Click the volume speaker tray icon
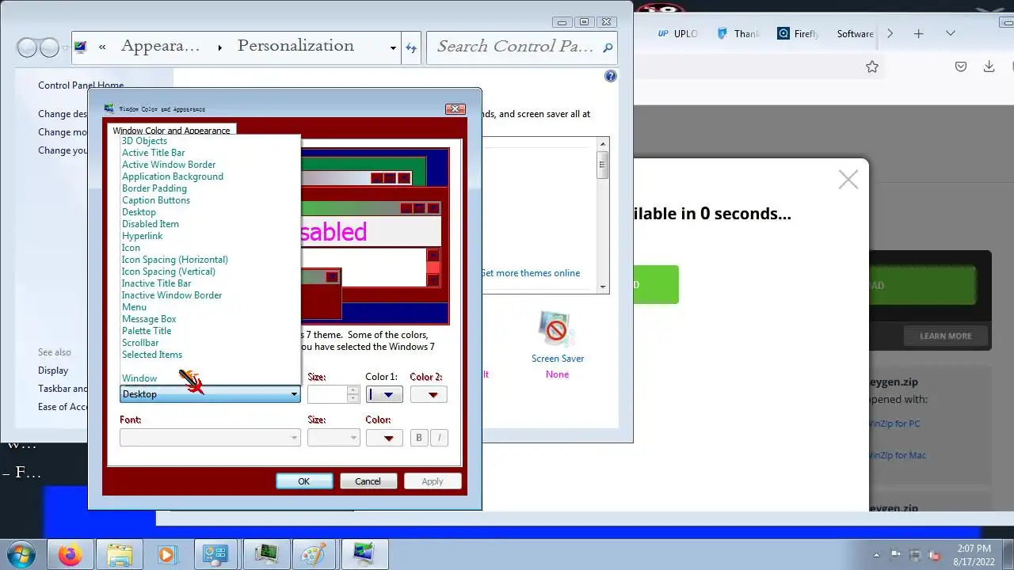This screenshot has height=570, width=1014. pyautogui.click(x=935, y=555)
